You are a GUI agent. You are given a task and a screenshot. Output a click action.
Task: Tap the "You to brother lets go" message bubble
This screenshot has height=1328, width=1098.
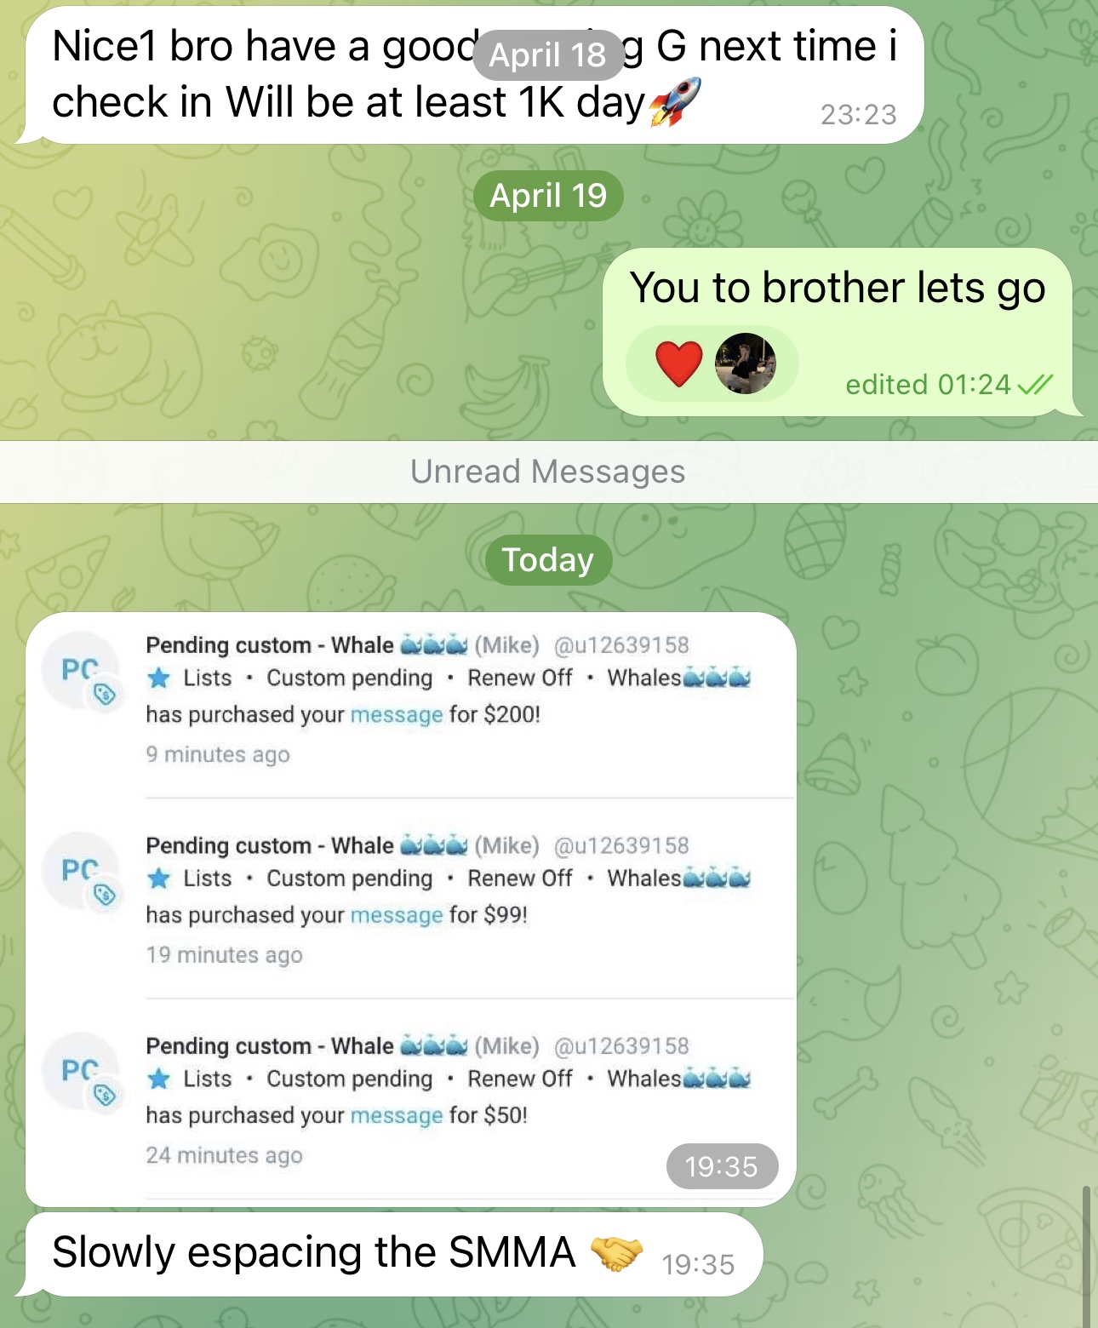tap(838, 332)
